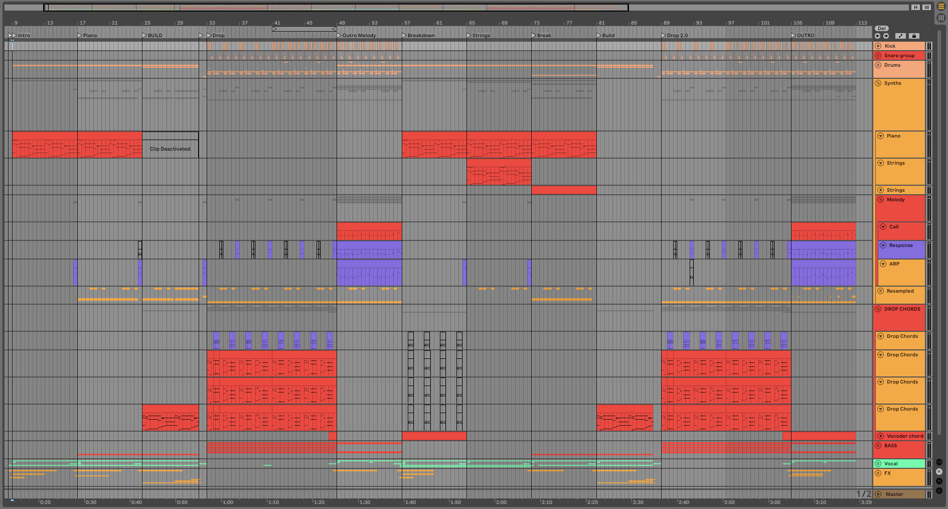The image size is (948, 509).
Task: Jump to the Breakdown locator
Action: [x=419, y=36]
